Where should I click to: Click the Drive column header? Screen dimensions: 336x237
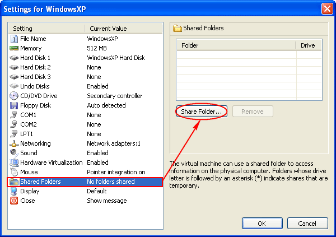(x=309, y=45)
